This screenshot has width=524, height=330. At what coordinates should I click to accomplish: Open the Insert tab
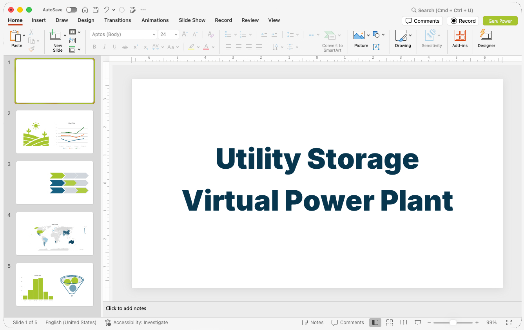point(39,20)
